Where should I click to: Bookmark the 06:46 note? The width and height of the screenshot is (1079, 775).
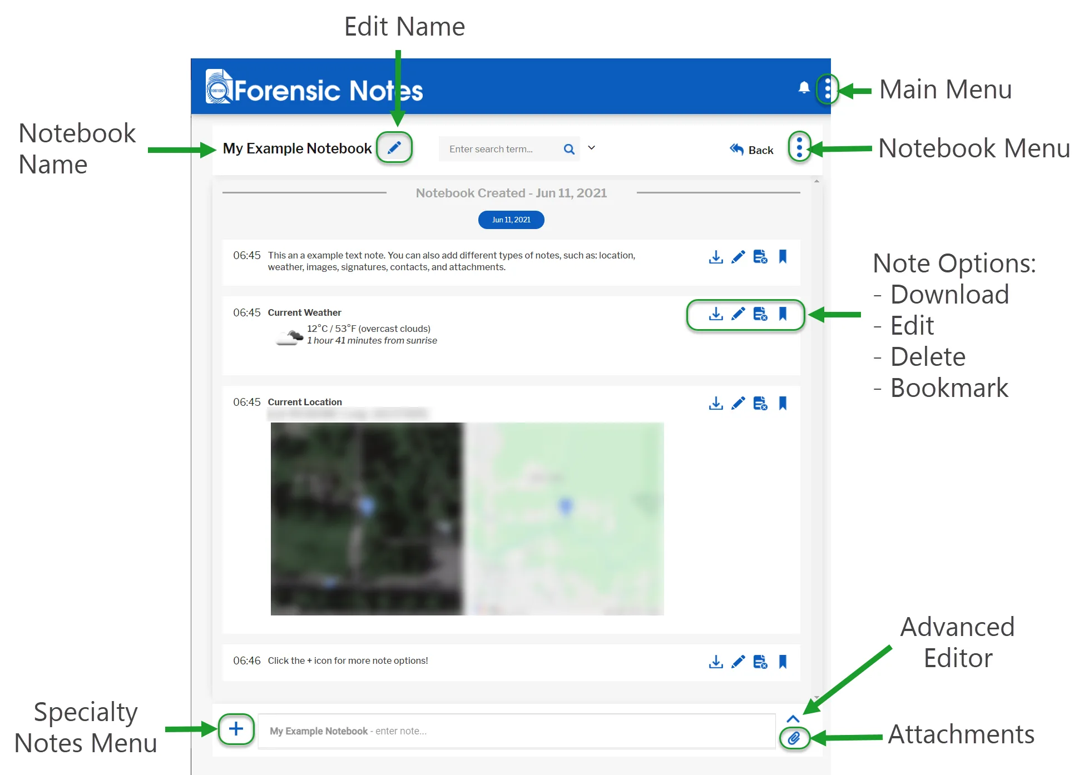(x=783, y=662)
